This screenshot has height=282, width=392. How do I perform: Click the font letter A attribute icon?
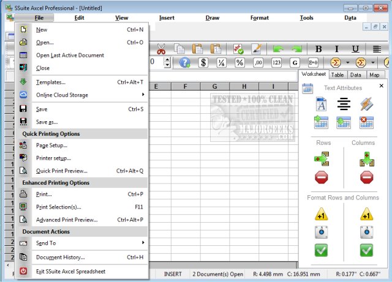pos(321,104)
